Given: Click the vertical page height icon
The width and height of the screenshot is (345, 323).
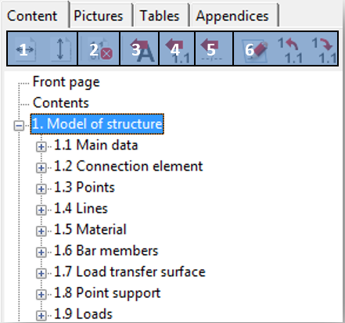Looking at the screenshot, I should click(x=60, y=48).
